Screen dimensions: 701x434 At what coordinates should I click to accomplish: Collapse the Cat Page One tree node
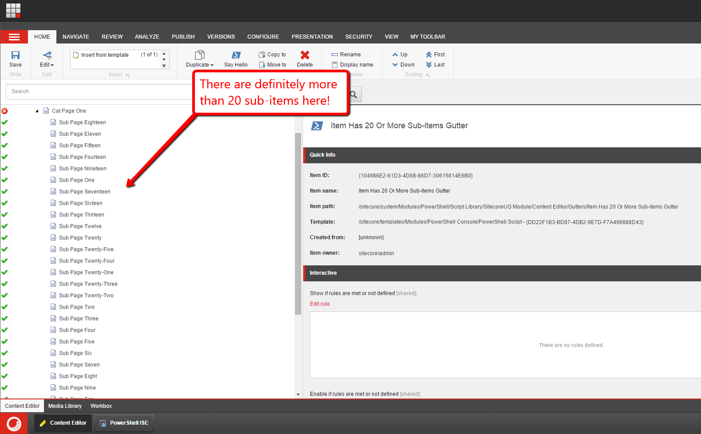37,111
